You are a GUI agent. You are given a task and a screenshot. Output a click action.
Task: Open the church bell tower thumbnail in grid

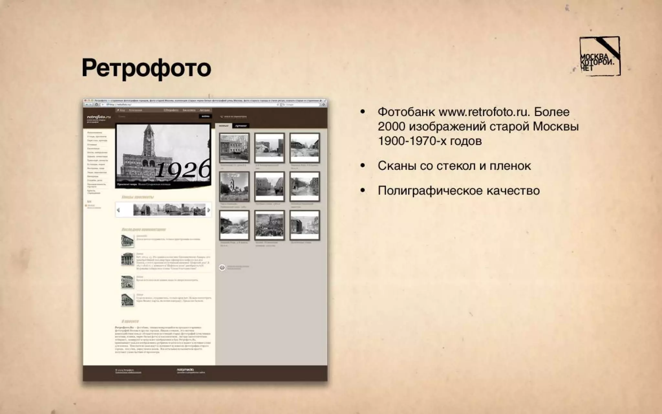click(x=234, y=187)
